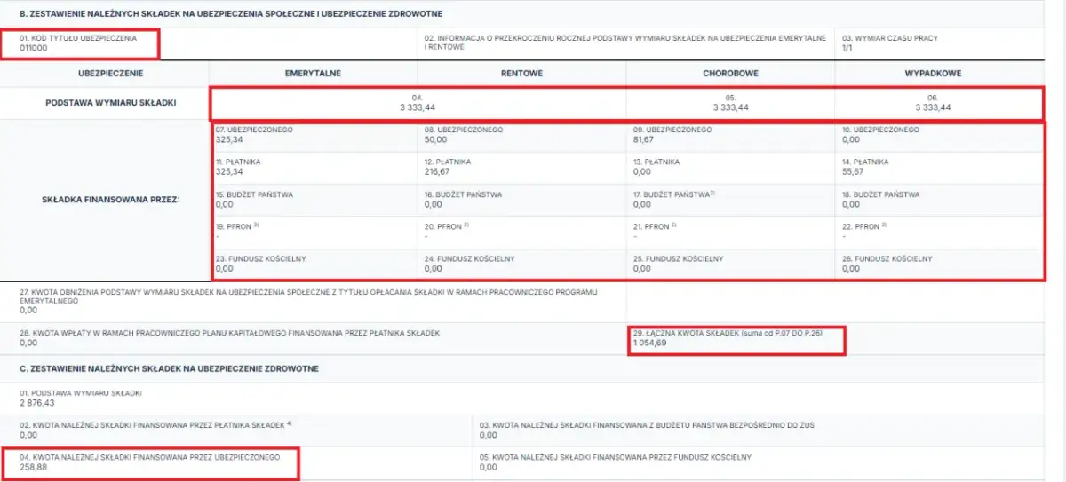Select total contributions amount 1 054,69

coord(650,343)
